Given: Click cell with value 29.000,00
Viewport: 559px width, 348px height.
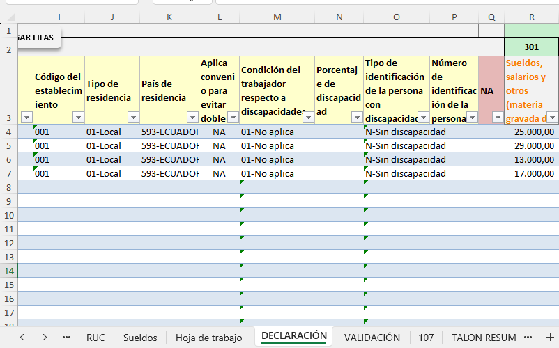Looking at the screenshot, I should click(x=531, y=145).
